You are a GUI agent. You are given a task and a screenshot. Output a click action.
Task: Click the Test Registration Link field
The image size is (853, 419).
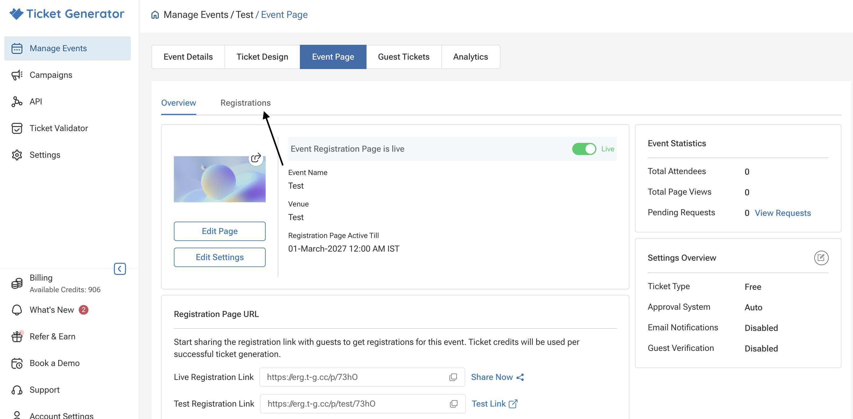[x=363, y=404]
